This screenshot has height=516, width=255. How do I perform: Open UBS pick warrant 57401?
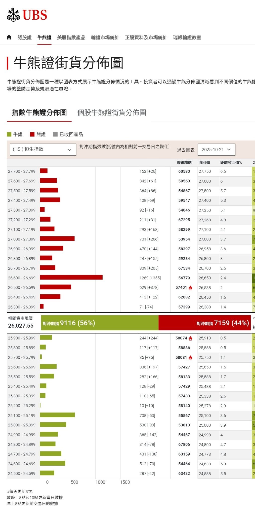[181, 288]
